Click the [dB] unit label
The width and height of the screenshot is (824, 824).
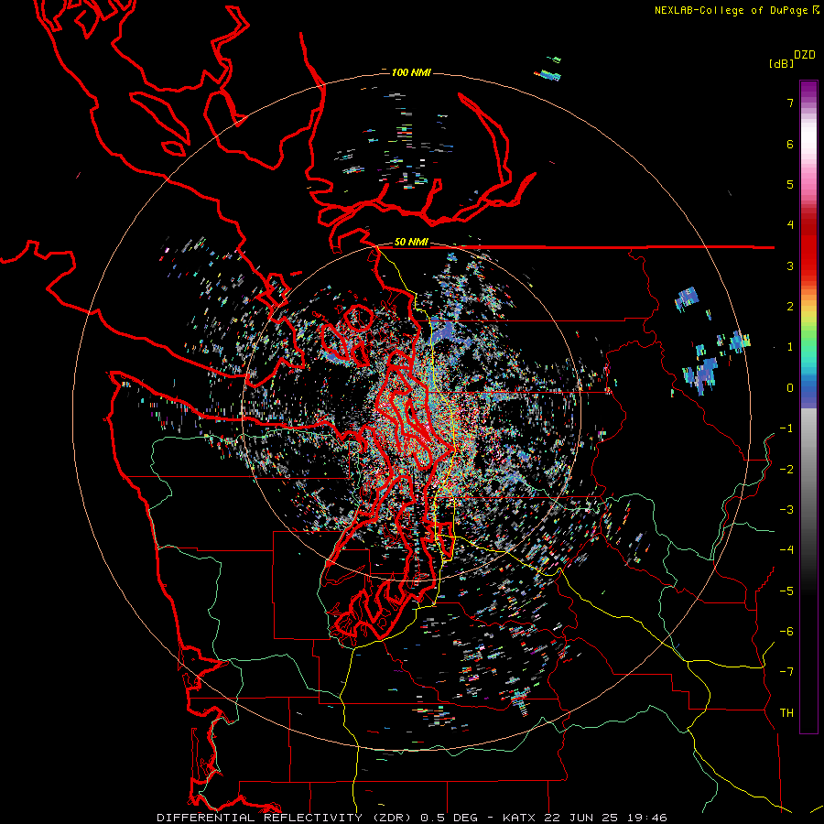tap(781, 63)
